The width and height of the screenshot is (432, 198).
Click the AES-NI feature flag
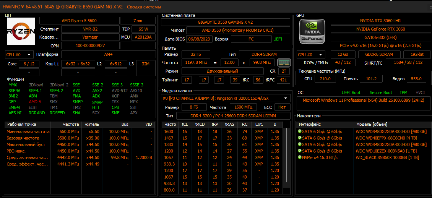pyautogui.click(x=15, y=113)
